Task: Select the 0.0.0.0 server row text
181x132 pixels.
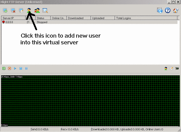Action: coord(9,22)
